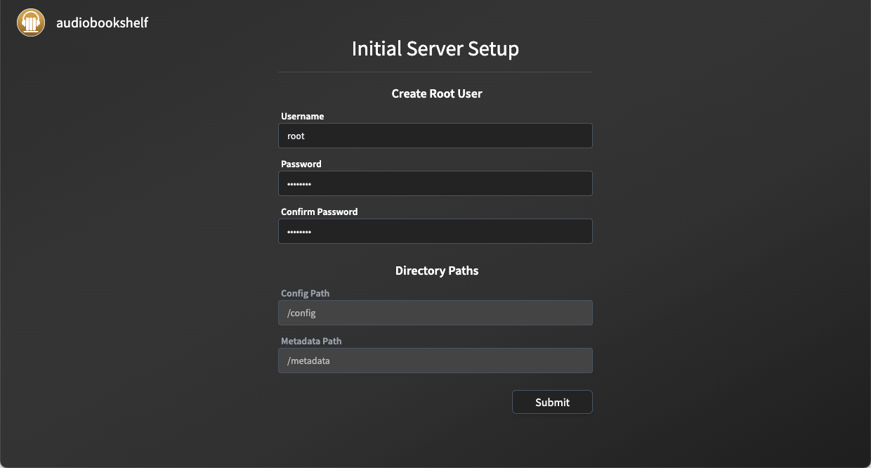Click the Directory Paths section heading

coord(436,271)
